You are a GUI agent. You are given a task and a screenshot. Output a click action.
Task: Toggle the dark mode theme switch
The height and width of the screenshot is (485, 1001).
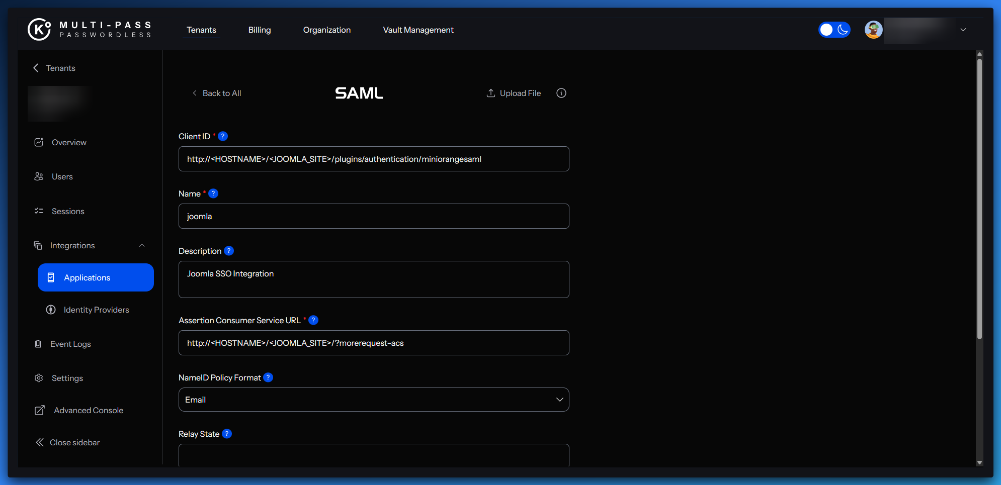tap(834, 30)
